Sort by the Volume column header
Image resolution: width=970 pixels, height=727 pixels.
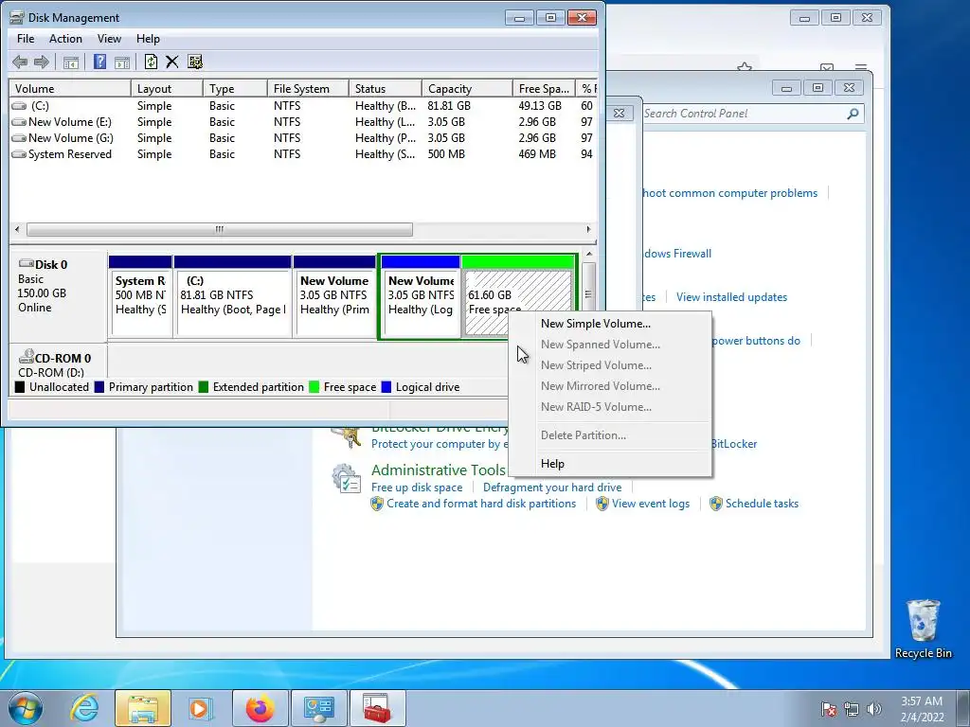click(x=70, y=89)
